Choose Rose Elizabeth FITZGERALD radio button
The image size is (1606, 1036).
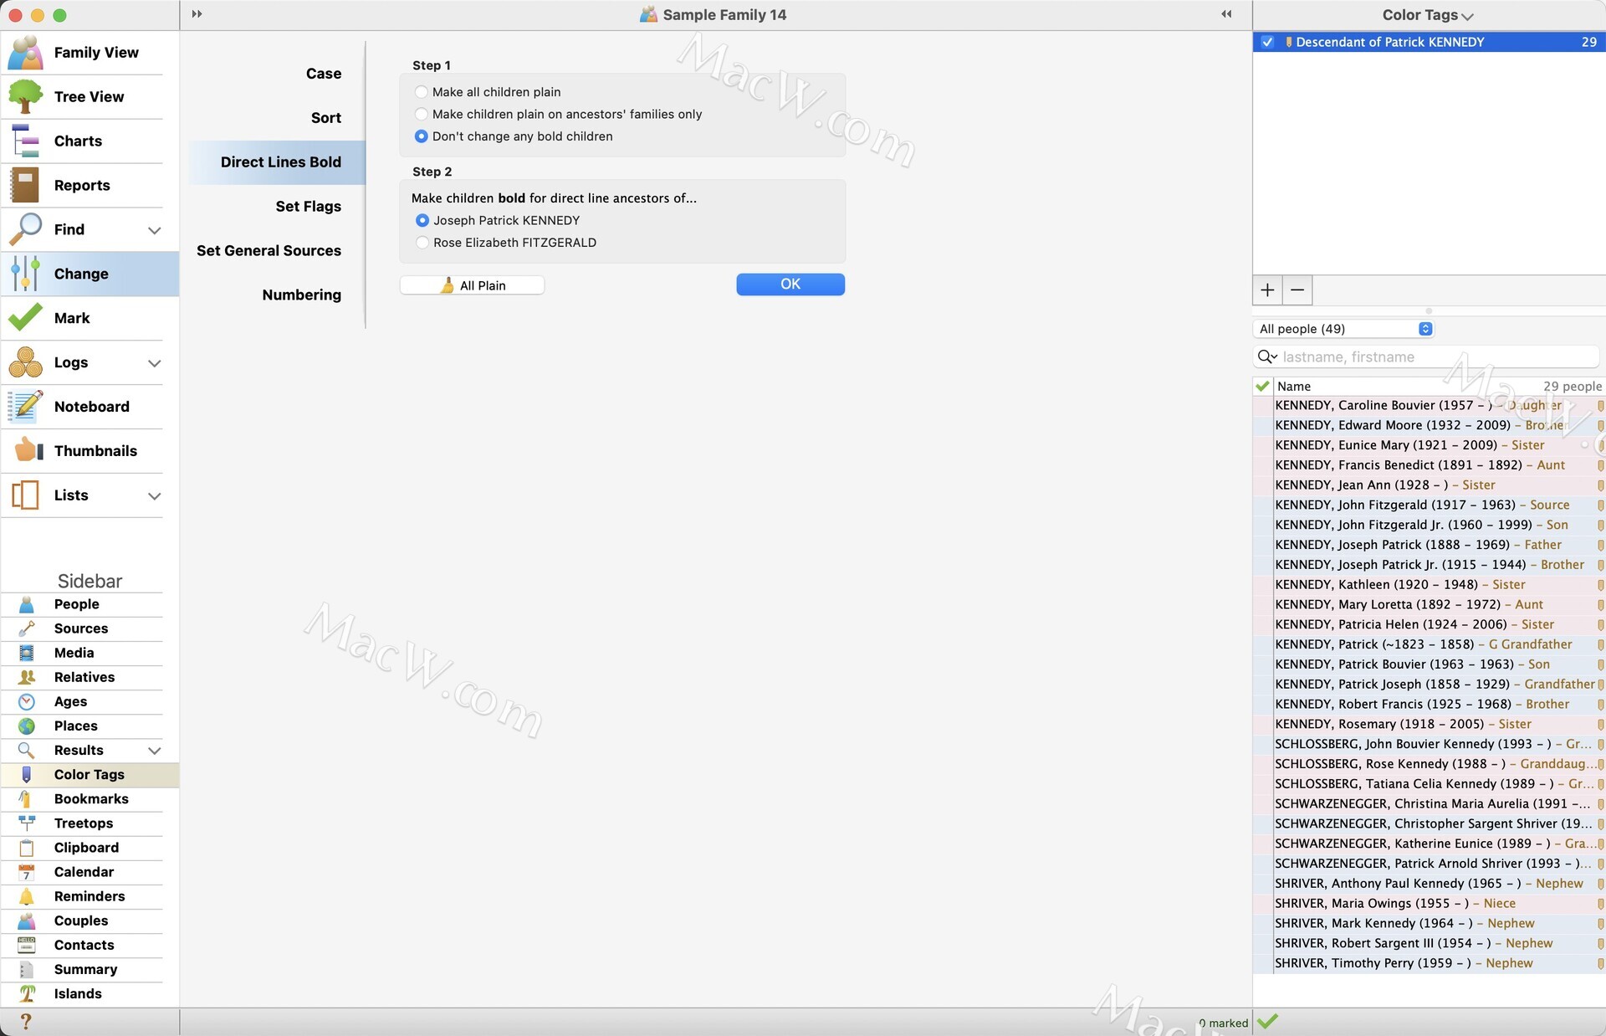(422, 243)
